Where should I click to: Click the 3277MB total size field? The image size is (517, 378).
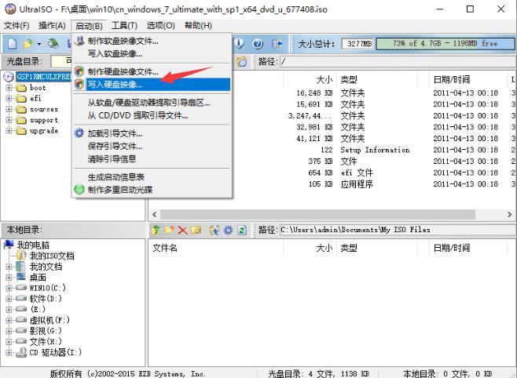pyautogui.click(x=357, y=44)
